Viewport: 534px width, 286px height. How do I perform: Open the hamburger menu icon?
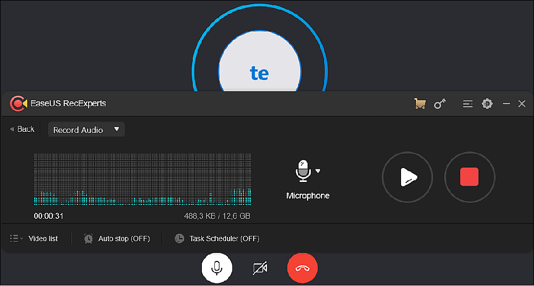[468, 104]
